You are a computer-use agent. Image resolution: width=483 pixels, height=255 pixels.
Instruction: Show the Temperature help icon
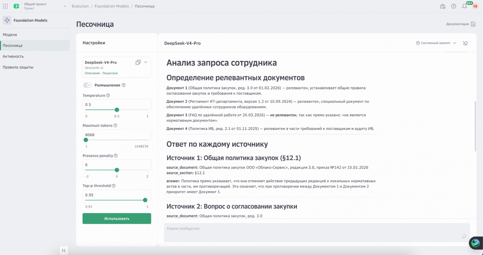coord(108,96)
